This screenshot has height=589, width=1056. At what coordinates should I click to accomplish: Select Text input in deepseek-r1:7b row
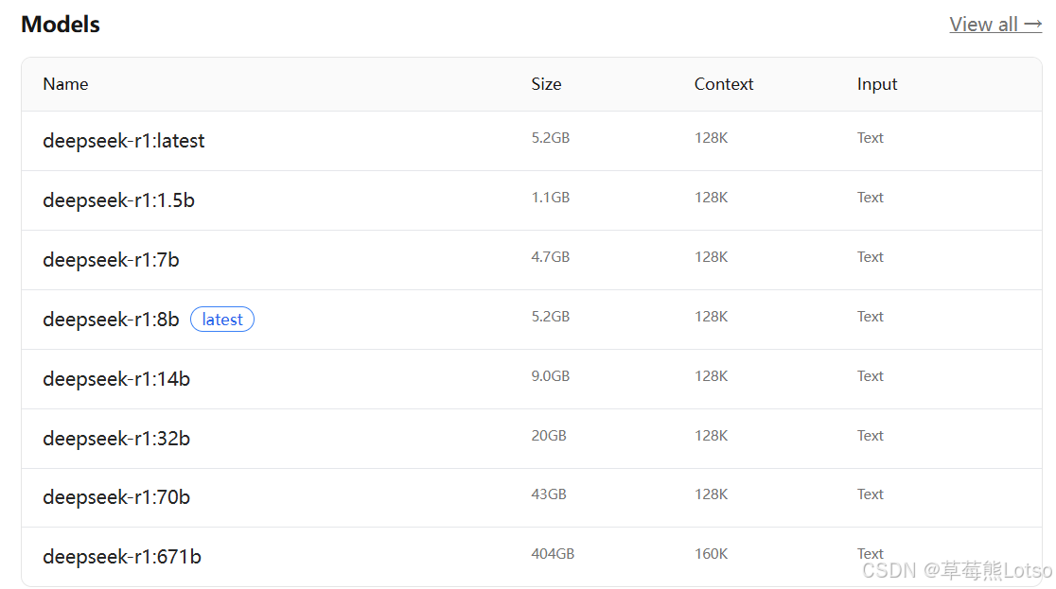[871, 256]
